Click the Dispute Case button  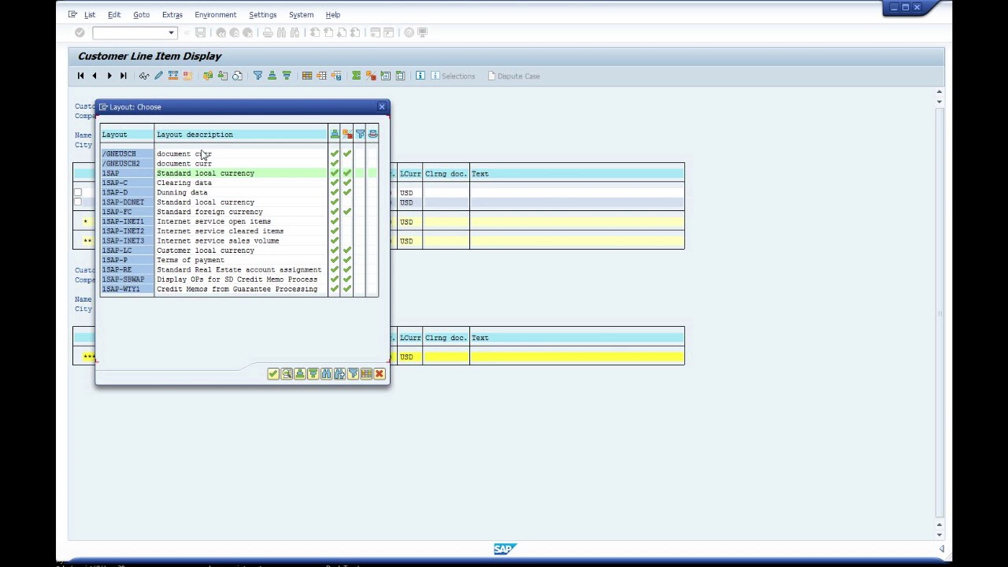(x=513, y=76)
